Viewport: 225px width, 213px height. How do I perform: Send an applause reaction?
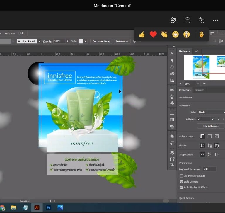point(164,34)
